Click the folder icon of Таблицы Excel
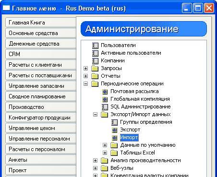This screenshot has width=217, height=177. pyautogui.click(x=114, y=153)
